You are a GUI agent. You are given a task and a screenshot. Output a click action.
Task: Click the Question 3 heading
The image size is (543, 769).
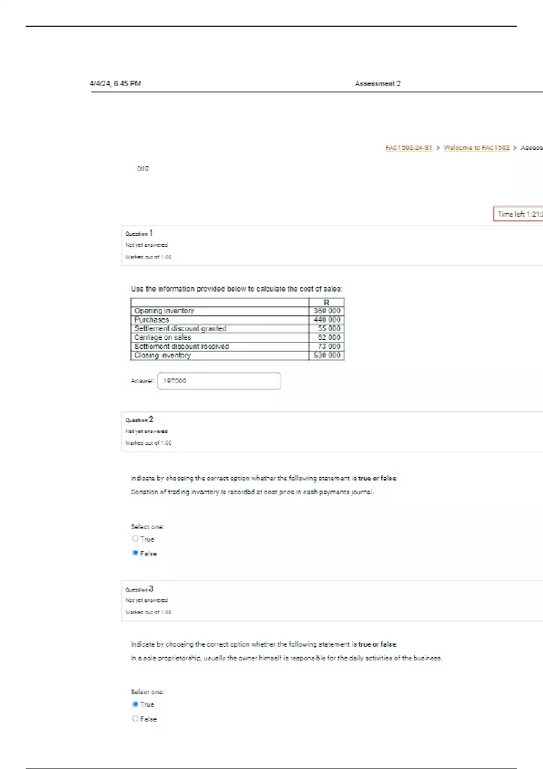(x=139, y=589)
